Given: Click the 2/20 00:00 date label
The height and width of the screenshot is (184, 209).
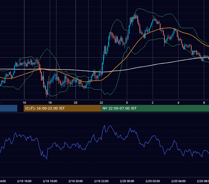Looking at the screenshot, I should point(127,181).
